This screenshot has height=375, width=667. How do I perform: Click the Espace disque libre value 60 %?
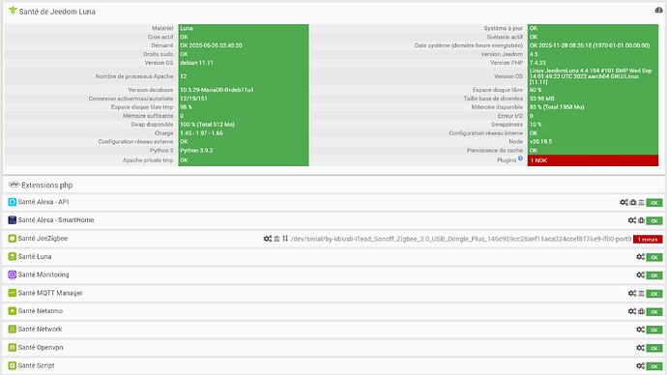point(536,90)
